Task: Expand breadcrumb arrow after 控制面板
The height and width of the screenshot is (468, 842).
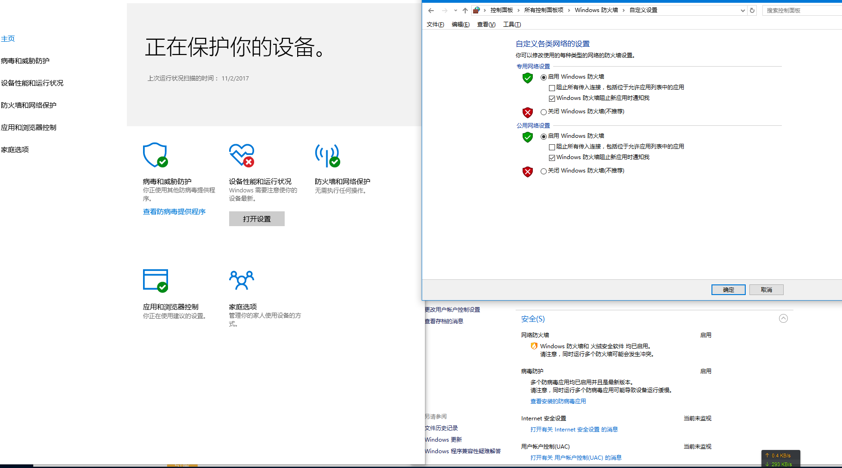Action: click(518, 10)
